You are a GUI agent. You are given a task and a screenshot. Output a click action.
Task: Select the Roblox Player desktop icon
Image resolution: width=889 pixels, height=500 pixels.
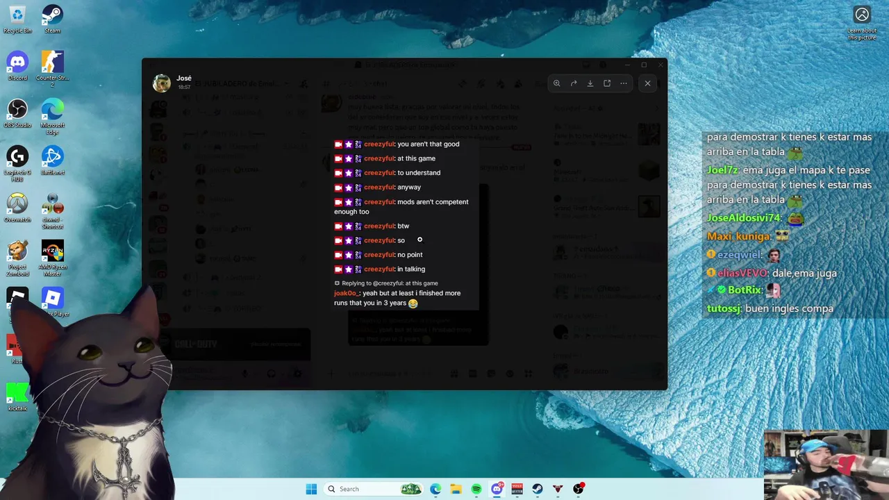54,303
